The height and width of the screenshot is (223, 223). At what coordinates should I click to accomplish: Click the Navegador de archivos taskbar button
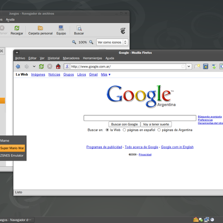[17, 220]
